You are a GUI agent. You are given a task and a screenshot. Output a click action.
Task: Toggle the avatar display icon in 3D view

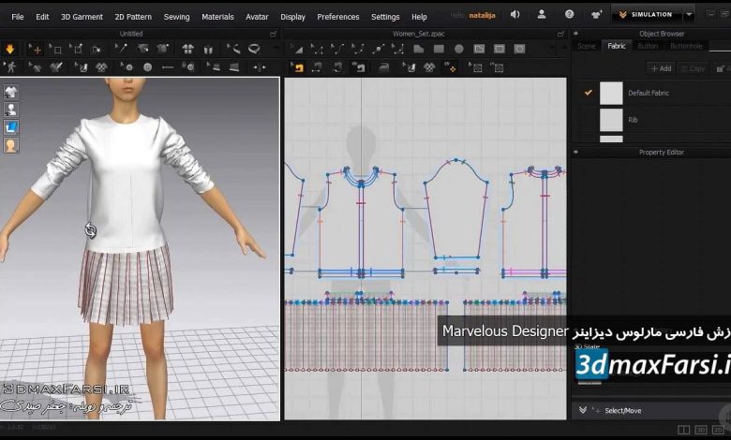11,110
